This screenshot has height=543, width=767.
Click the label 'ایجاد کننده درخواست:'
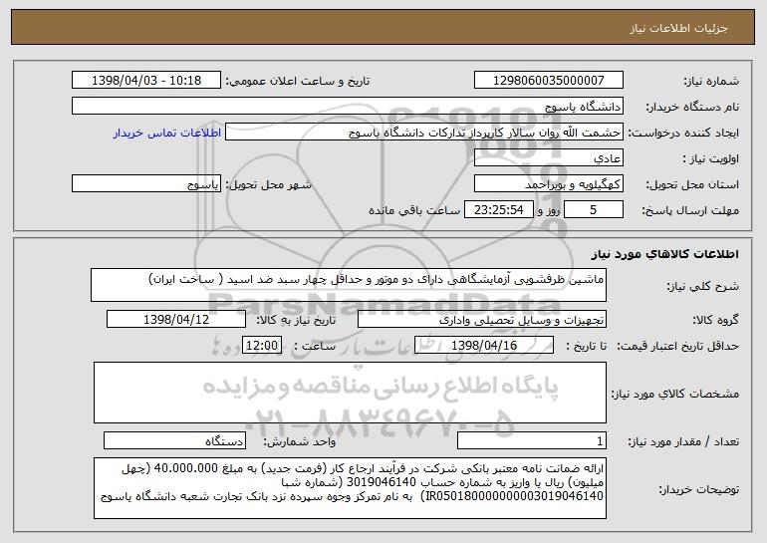(x=683, y=134)
